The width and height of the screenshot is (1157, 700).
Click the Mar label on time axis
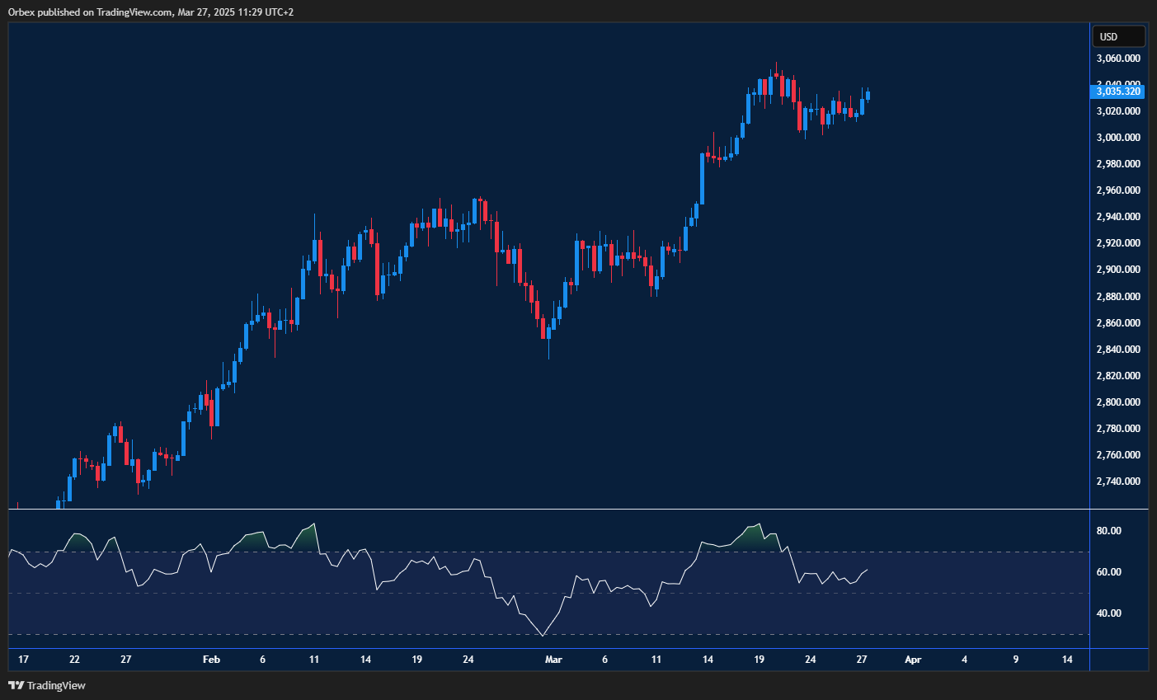(x=553, y=660)
